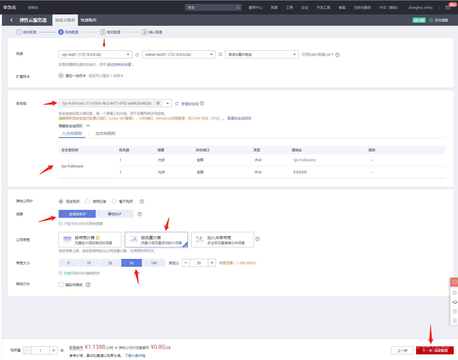The width and height of the screenshot is (458, 360).
Task: Refresh the subnet list
Action: click(220, 54)
